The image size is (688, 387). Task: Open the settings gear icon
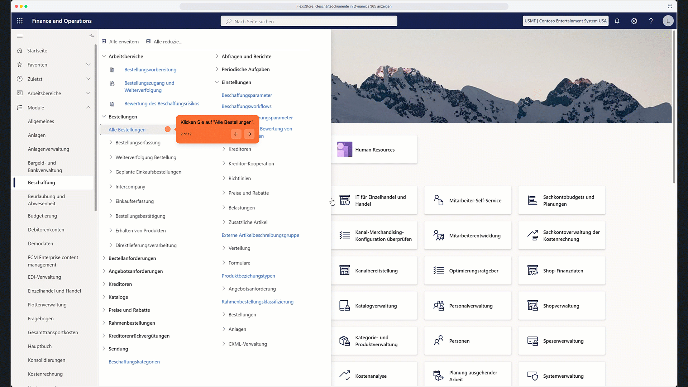pyautogui.click(x=634, y=21)
